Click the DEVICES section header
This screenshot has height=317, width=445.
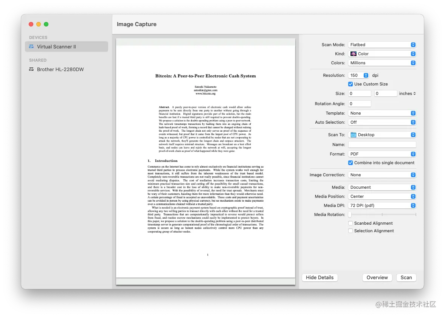38,37
